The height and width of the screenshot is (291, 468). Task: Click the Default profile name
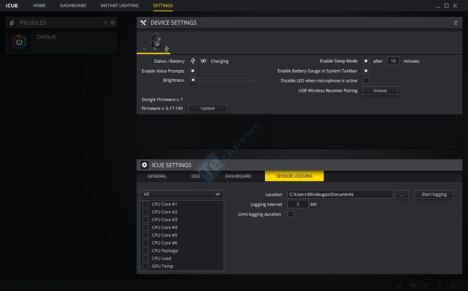(46, 37)
